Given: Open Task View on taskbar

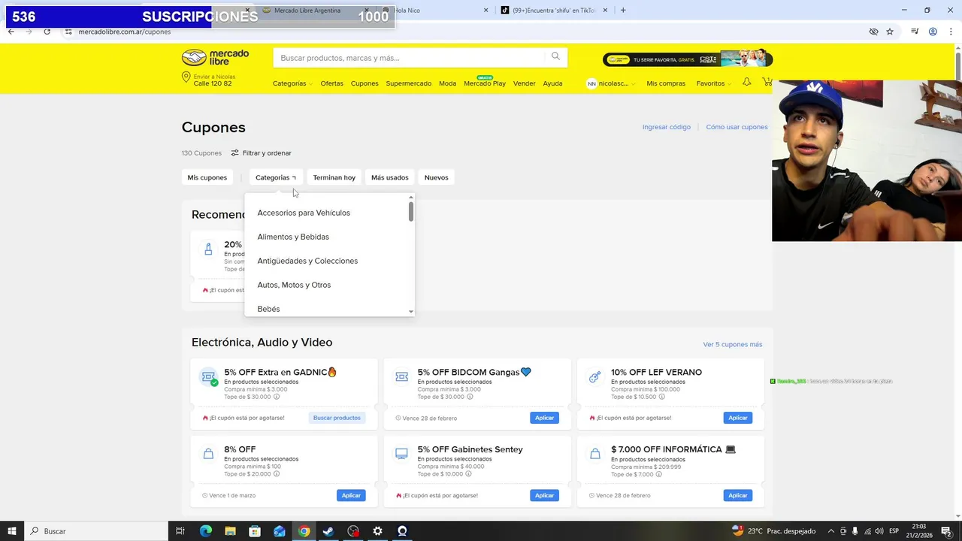Looking at the screenshot, I should coord(180,531).
